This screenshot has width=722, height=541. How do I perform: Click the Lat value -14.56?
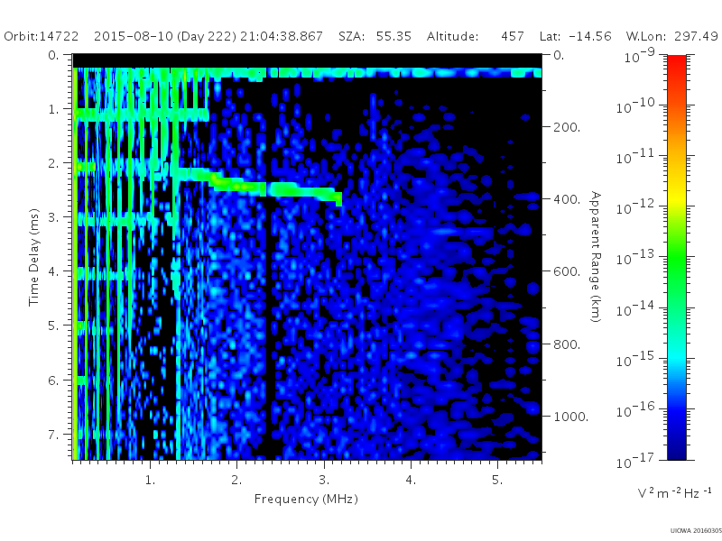(x=590, y=36)
